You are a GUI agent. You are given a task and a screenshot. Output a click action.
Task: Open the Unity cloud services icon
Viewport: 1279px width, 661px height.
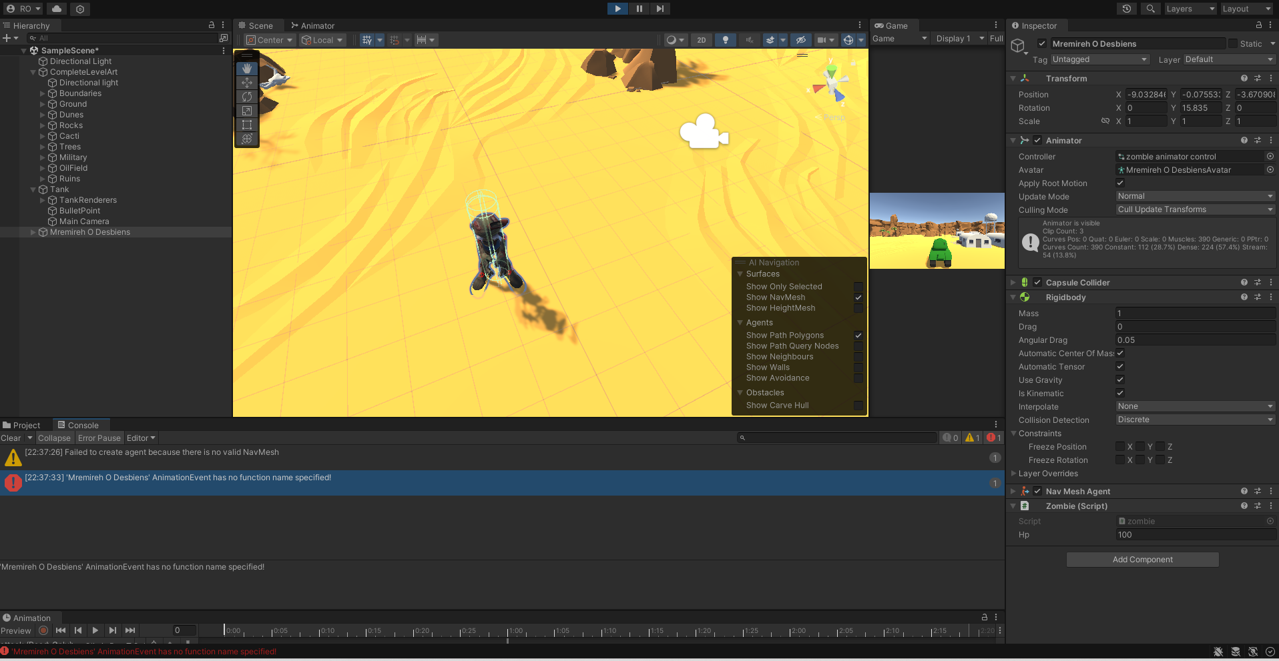pos(57,9)
